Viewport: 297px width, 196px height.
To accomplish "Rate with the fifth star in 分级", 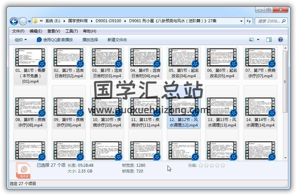I will [223, 165].
